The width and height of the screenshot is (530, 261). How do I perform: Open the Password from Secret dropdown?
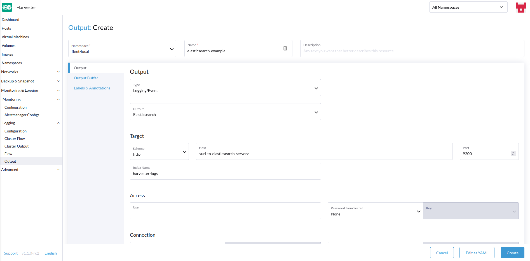[375, 211]
